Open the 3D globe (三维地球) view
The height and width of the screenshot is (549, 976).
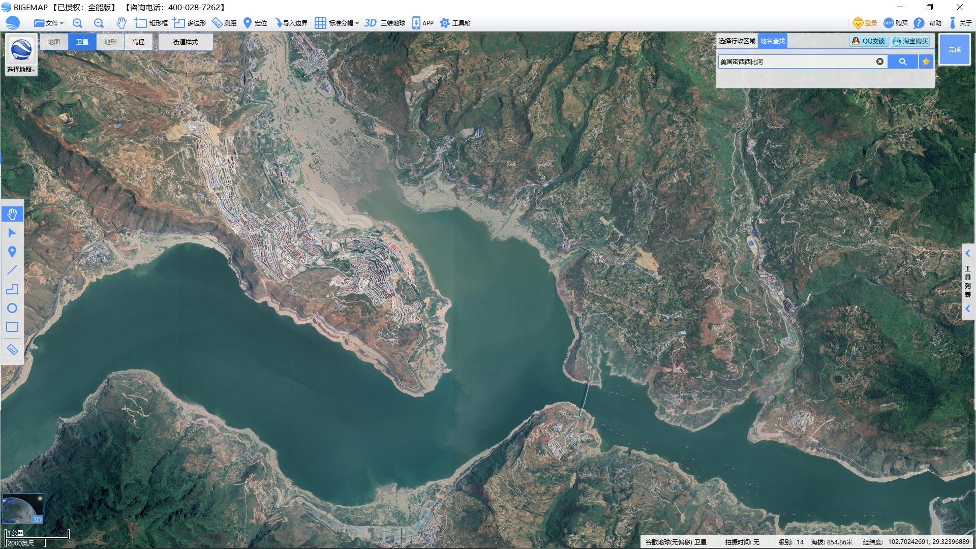point(385,23)
